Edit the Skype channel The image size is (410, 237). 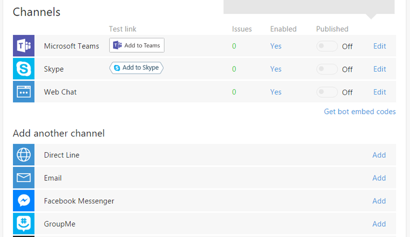point(379,69)
